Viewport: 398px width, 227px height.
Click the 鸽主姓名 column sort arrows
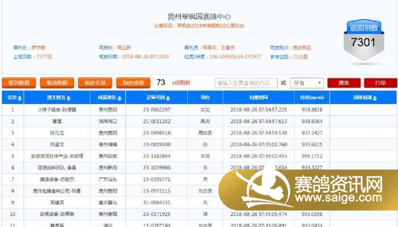[x=69, y=98]
